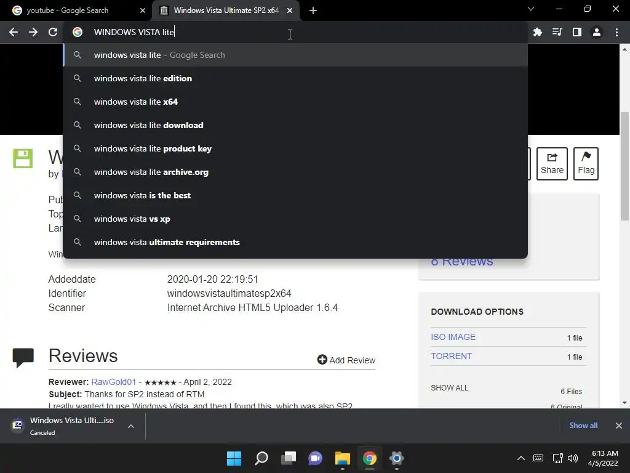
Task: Select suggestion windows vista is the best
Action: pyautogui.click(x=295, y=195)
